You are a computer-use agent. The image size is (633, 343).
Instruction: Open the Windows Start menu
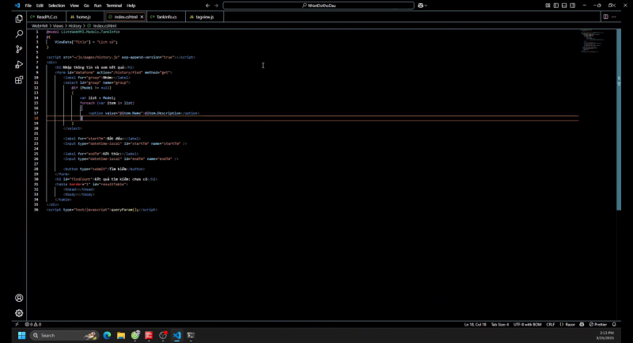[22, 335]
